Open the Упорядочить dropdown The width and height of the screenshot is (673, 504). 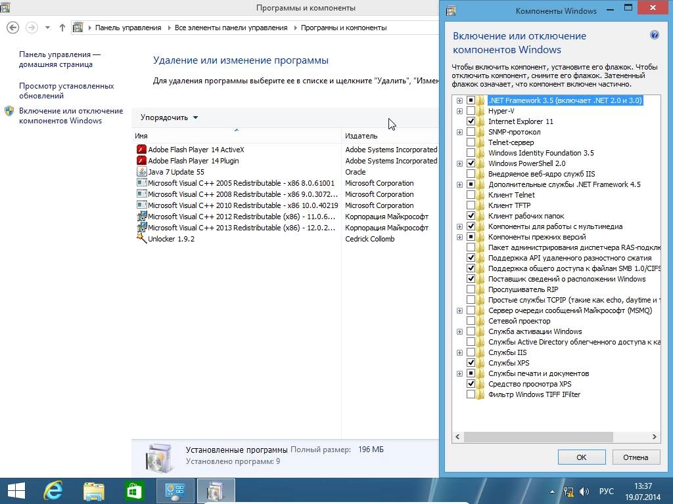click(169, 117)
